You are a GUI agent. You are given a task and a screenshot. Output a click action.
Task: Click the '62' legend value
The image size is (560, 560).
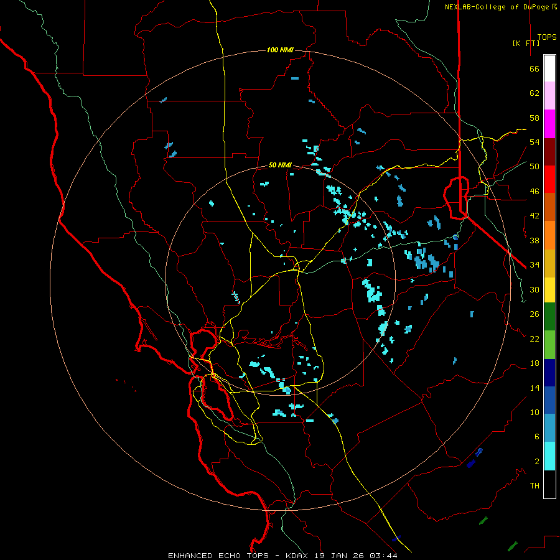point(534,93)
